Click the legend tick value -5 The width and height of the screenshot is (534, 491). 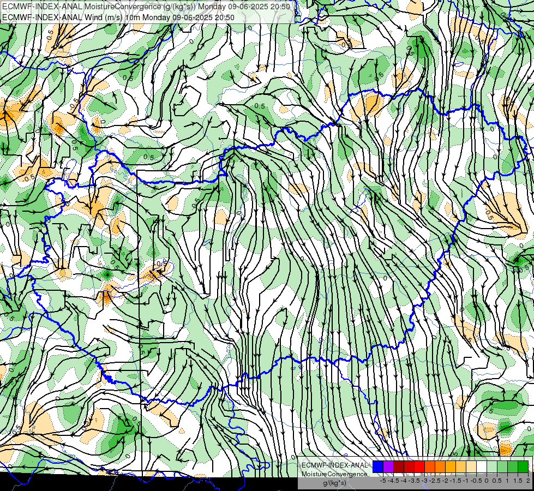pos(383,481)
